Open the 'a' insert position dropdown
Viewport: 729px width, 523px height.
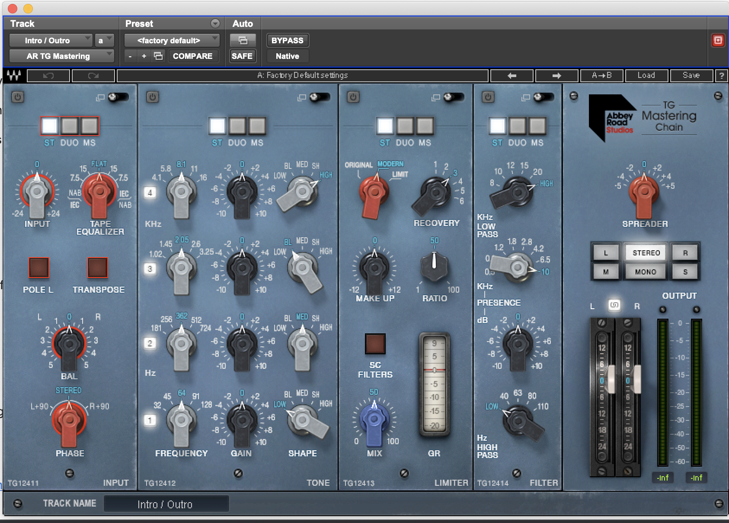pyautogui.click(x=104, y=41)
